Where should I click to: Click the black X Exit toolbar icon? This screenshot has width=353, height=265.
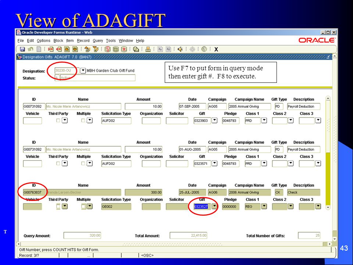216,49
